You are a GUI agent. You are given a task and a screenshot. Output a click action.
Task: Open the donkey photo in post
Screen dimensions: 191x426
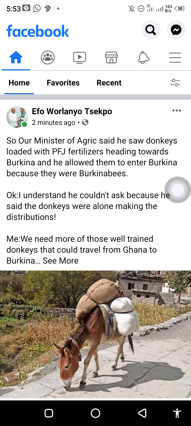[x=95, y=334]
